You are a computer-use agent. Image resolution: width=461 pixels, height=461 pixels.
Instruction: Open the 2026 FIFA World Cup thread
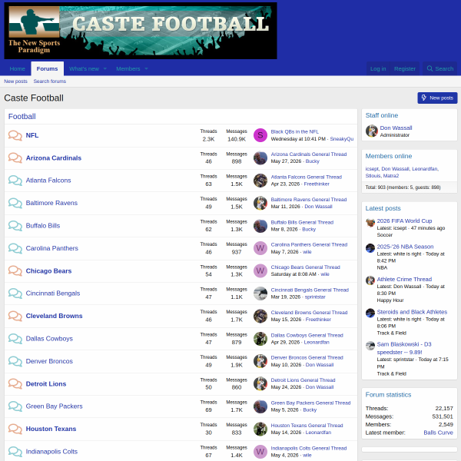pyautogui.click(x=404, y=221)
